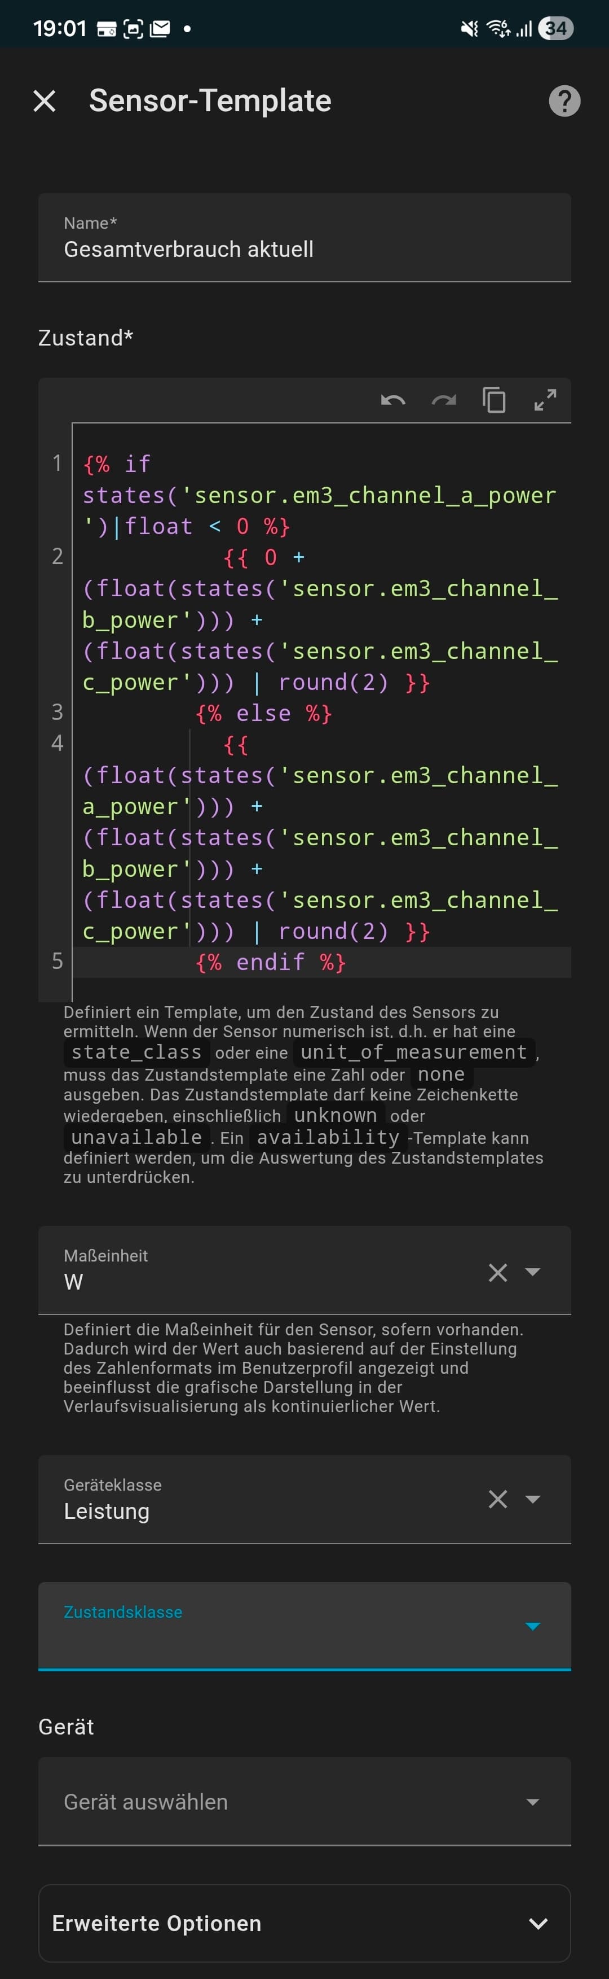Place cursor on the else line
Image resolution: width=609 pixels, height=1979 pixels.
[263, 714]
